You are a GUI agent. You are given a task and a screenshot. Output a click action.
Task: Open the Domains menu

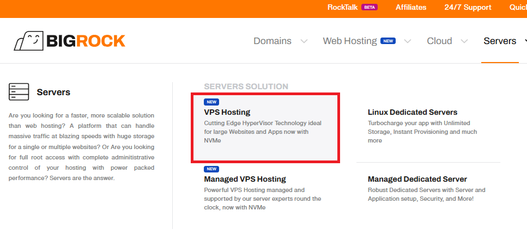click(272, 41)
